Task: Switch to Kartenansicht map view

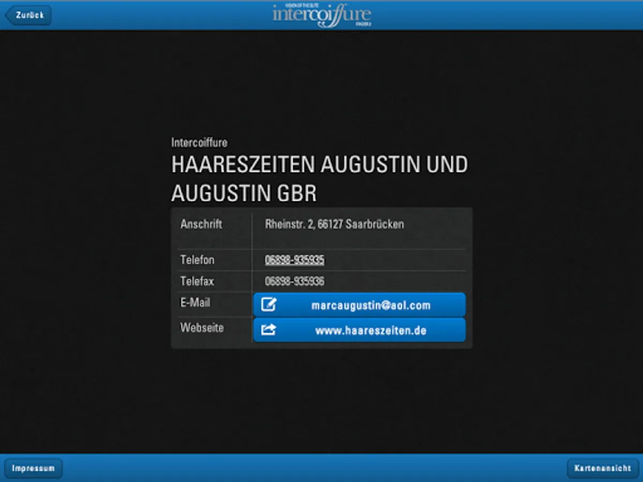Action: (603, 468)
